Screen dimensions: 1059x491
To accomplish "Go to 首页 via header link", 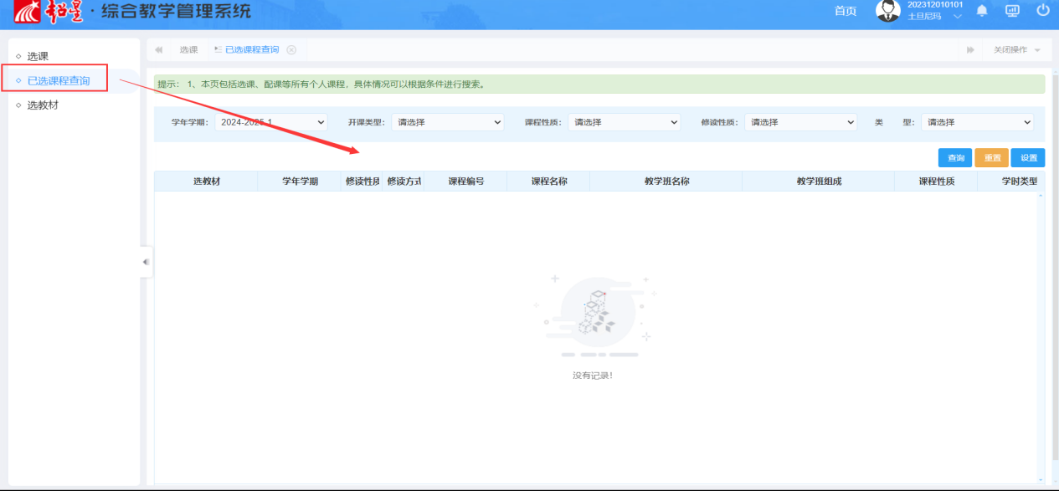I will pos(846,11).
